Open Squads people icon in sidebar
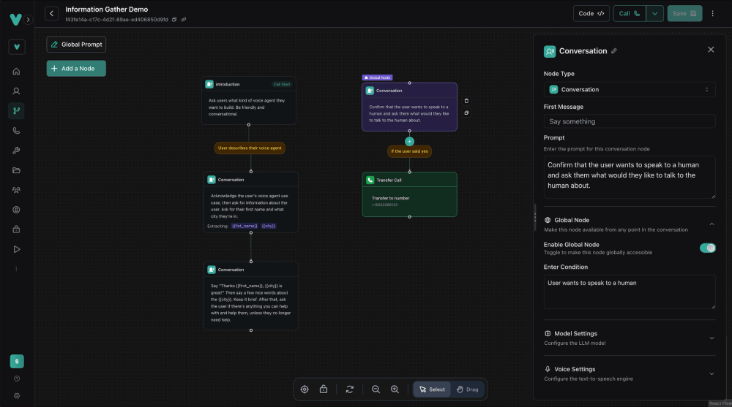732x407 pixels. pyautogui.click(x=16, y=190)
